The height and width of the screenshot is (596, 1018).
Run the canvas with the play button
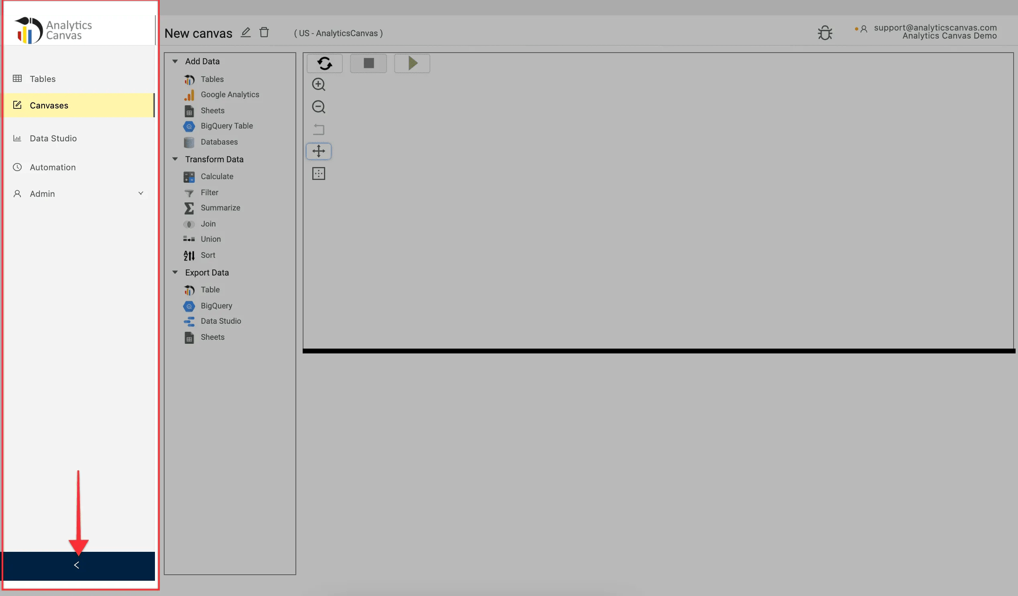click(x=411, y=63)
